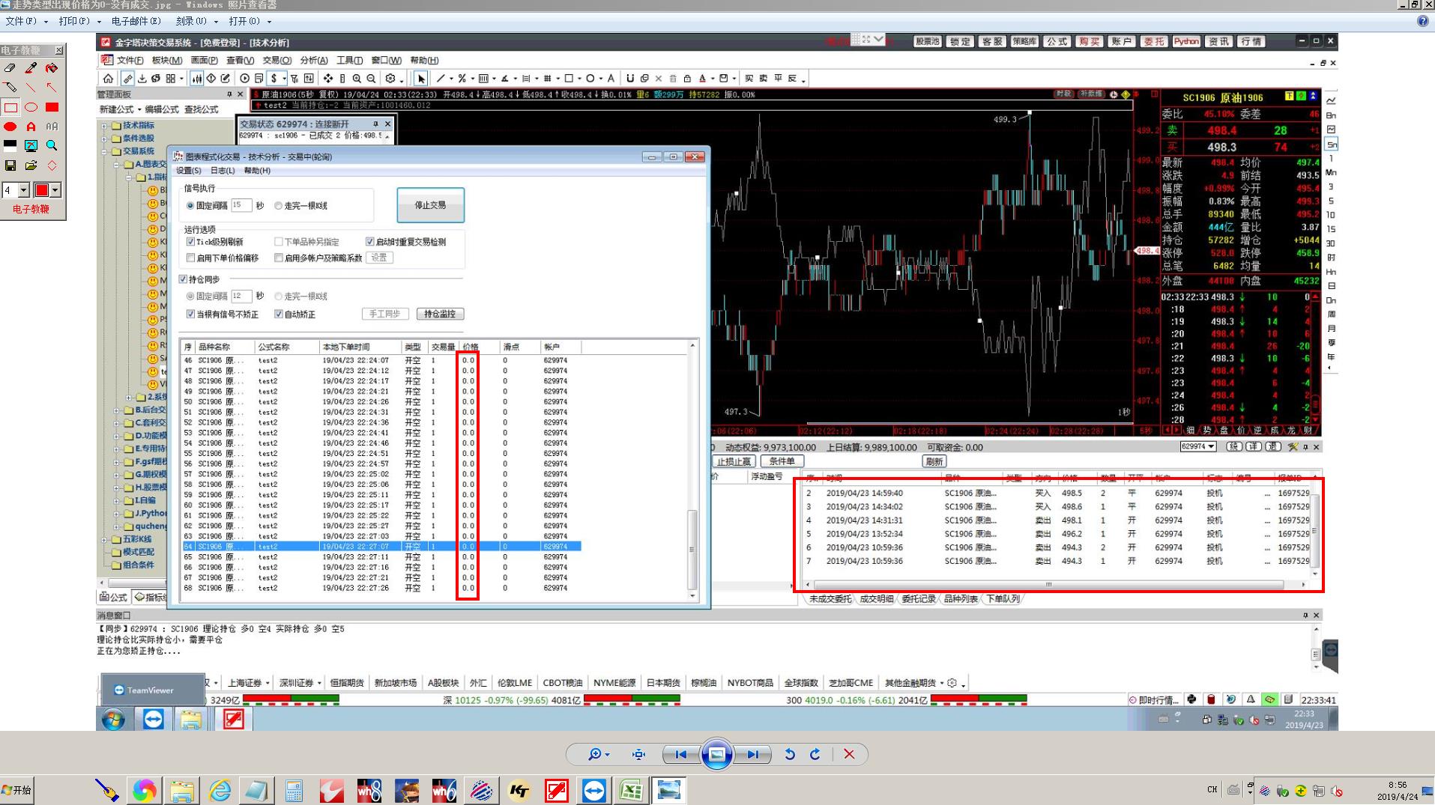Open 打印(P) dropdown in photo viewer
This screenshot has height=805, width=1435.
coord(79,22)
